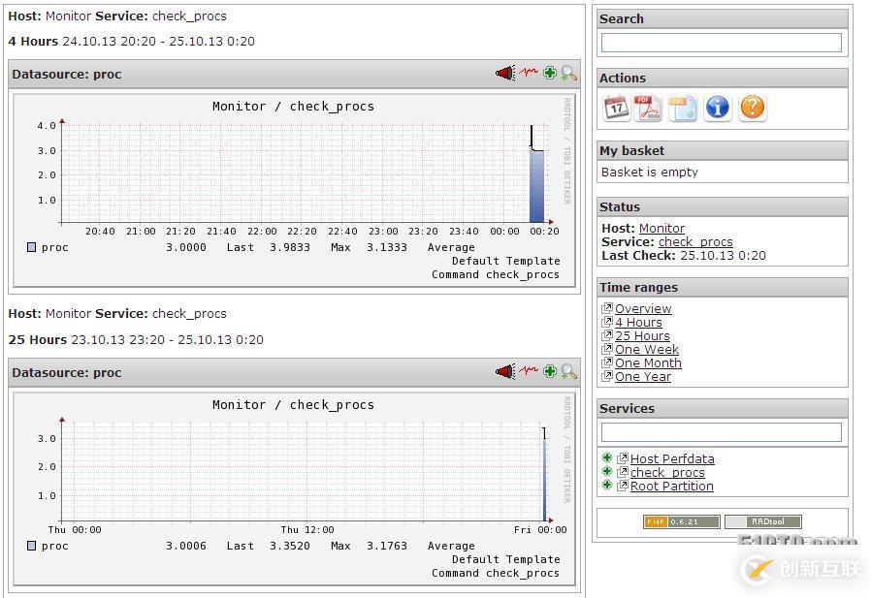This screenshot has width=871, height=598.
Task: Click green plus beside check_procs service
Action: coord(607,471)
